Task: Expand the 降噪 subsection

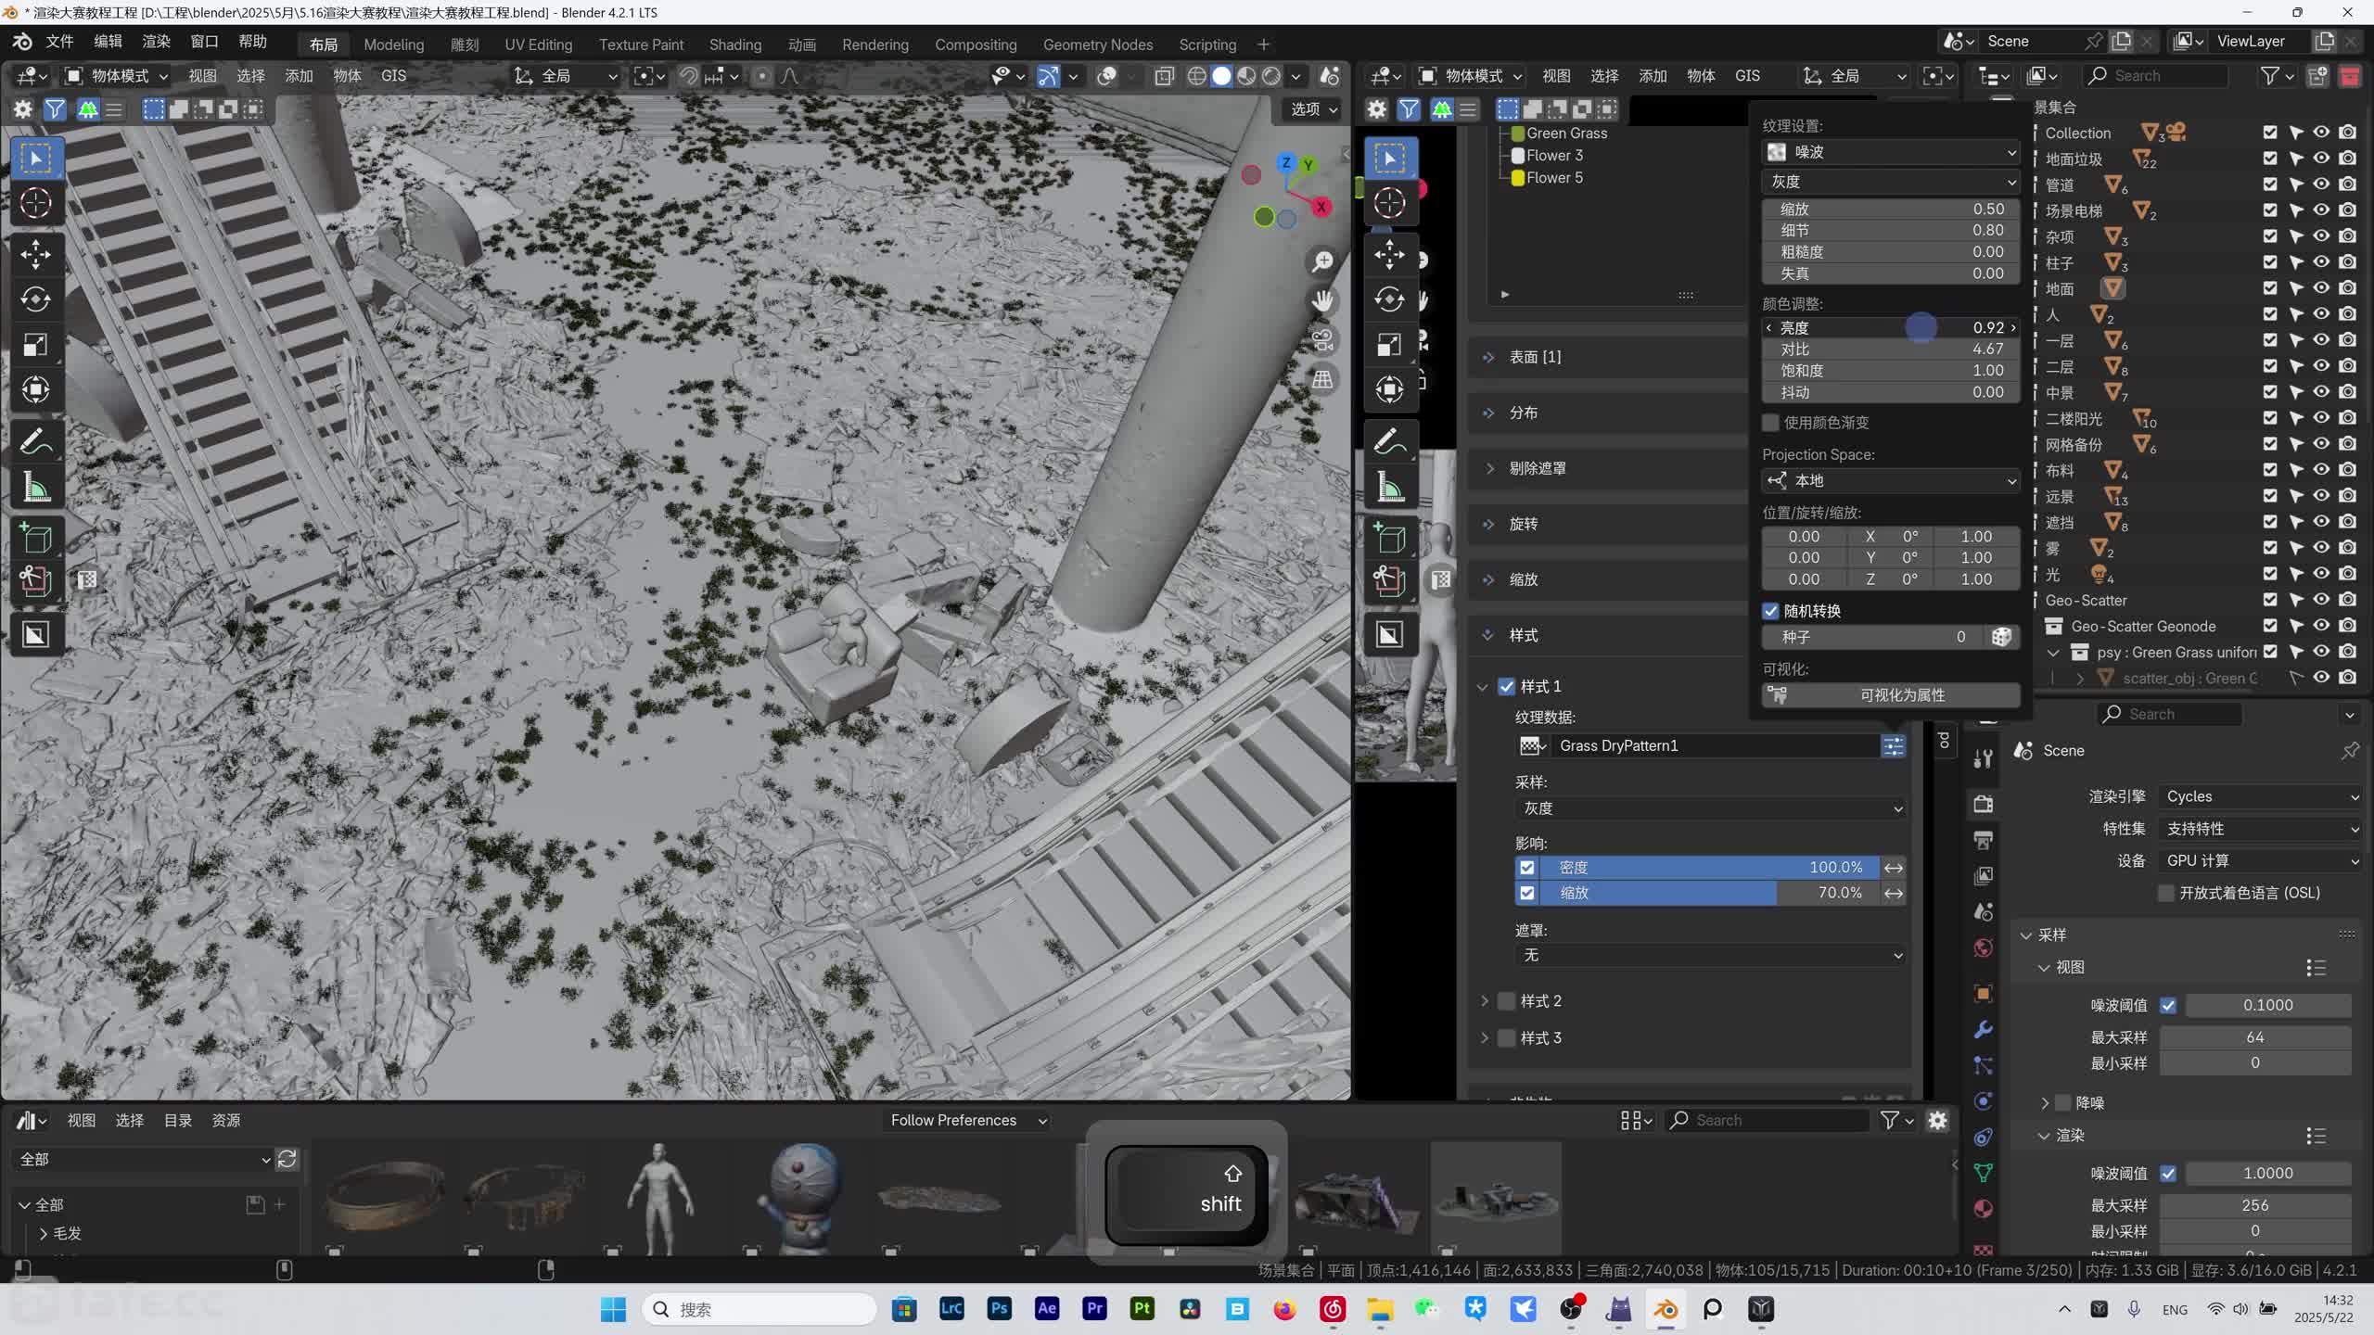Action: point(2045,1103)
